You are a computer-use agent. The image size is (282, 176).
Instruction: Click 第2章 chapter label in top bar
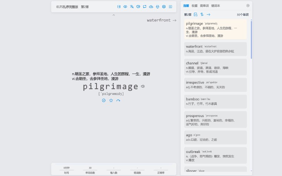pyautogui.click(x=85, y=7)
